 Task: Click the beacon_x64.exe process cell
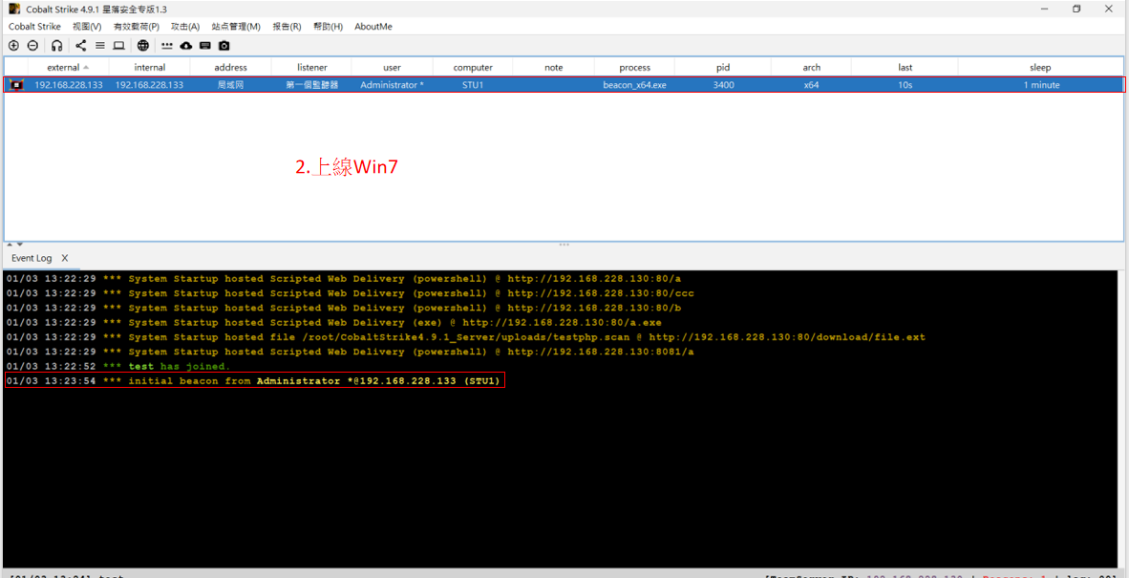point(634,85)
